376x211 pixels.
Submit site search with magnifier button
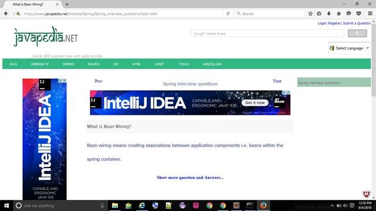pyautogui.click(x=357, y=33)
